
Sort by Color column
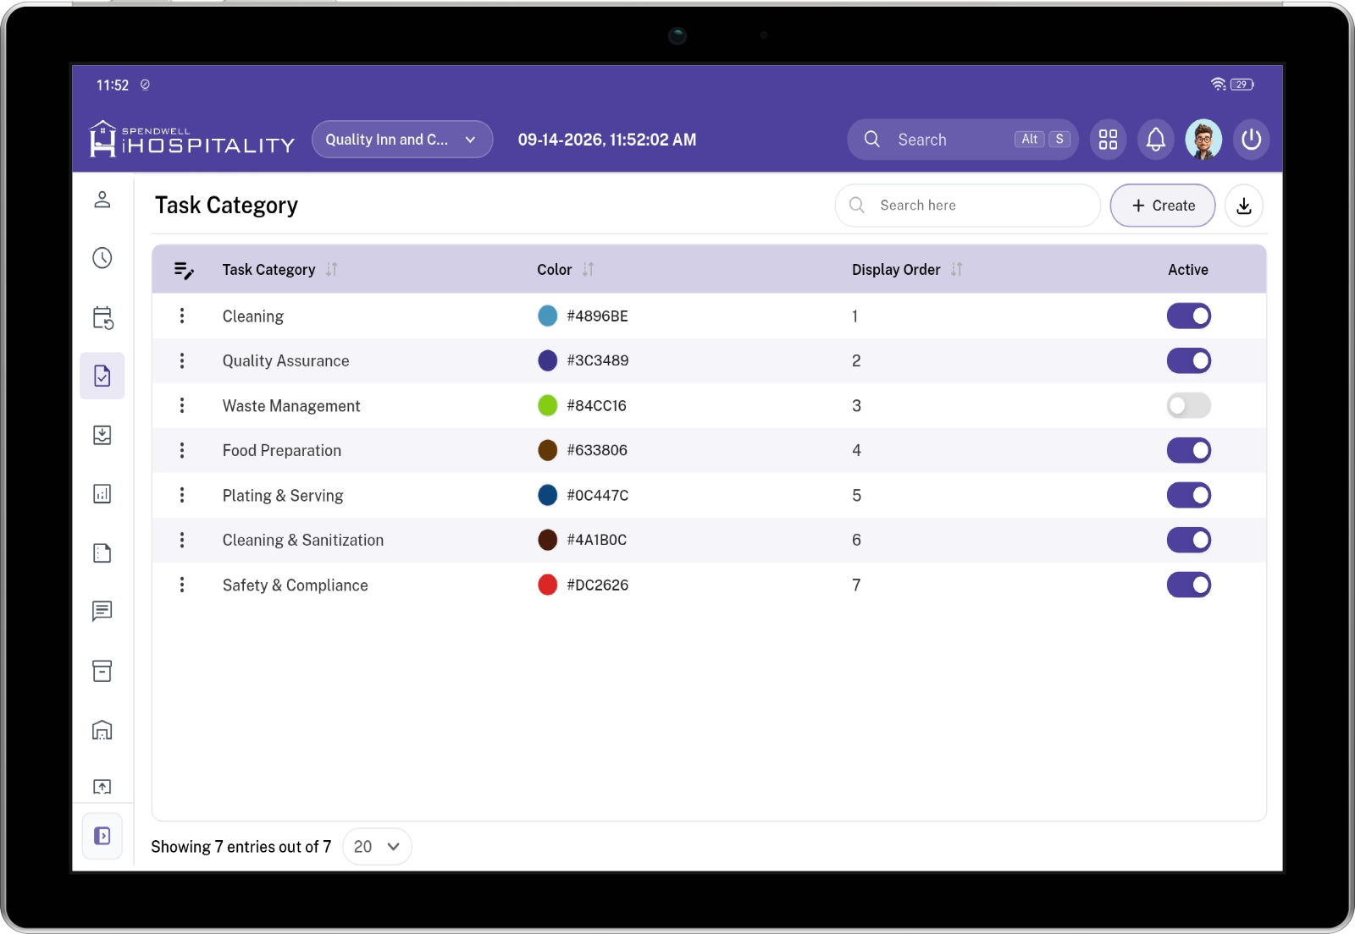588,270
